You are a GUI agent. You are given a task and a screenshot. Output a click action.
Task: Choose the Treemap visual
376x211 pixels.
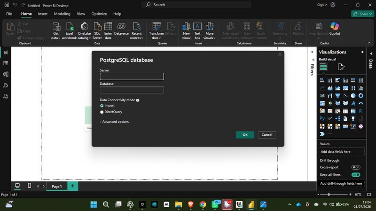[322, 103]
